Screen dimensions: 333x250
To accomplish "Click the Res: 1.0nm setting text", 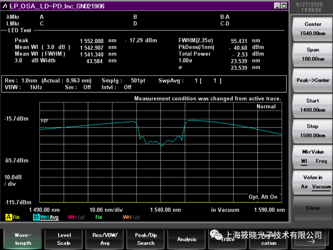I will pyautogui.click(x=21, y=81).
